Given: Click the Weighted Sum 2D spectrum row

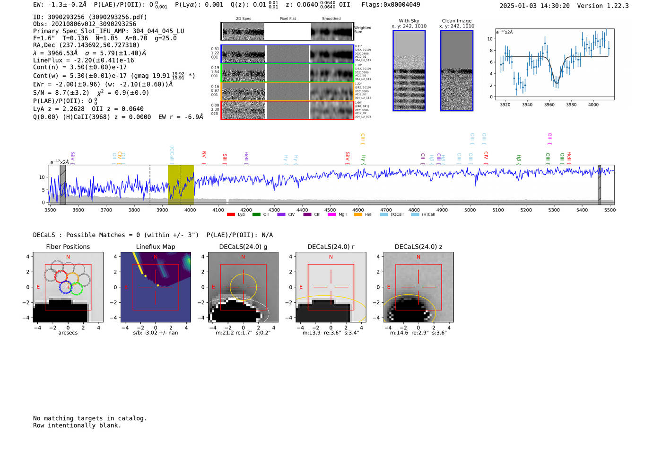Looking at the screenshot, I should (x=287, y=31).
